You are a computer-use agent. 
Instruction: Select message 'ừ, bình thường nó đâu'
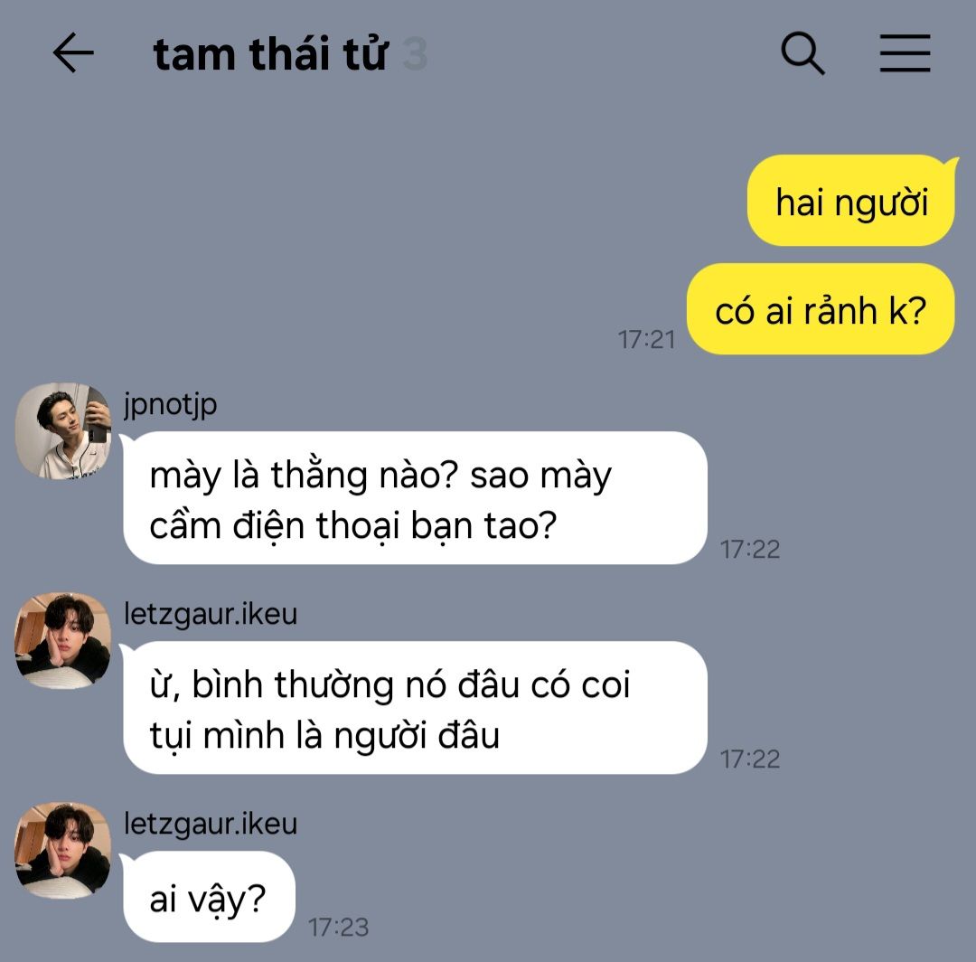click(x=415, y=708)
